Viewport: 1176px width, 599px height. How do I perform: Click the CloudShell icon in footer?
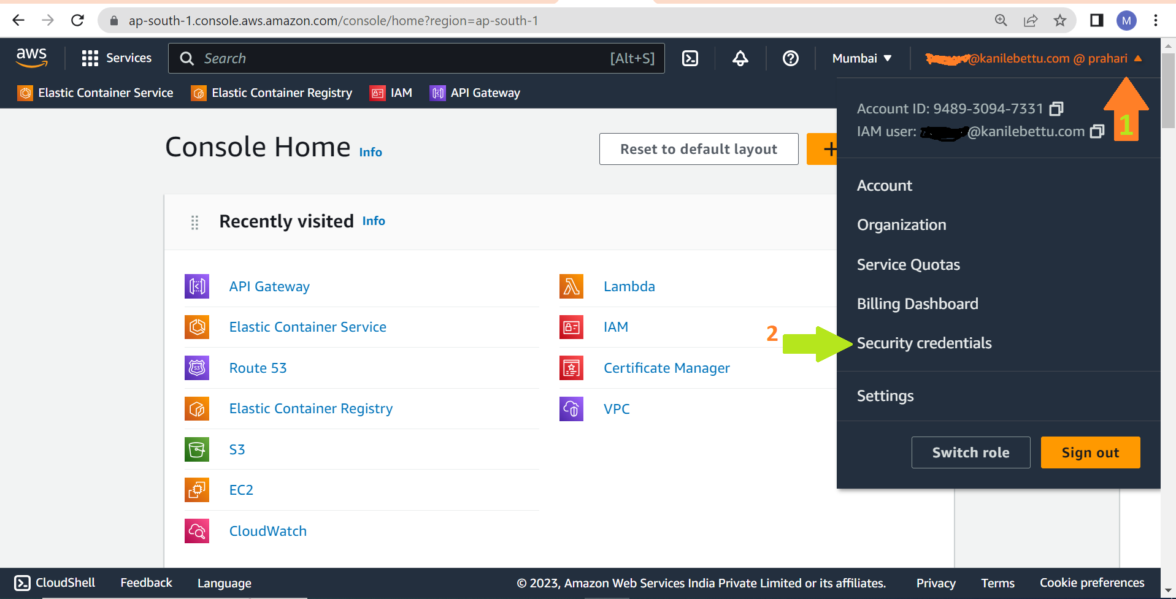coord(22,582)
